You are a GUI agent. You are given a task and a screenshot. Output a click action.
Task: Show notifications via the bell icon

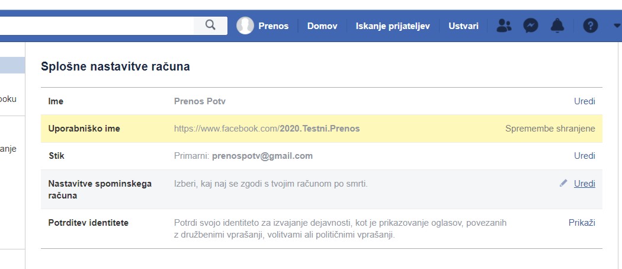click(557, 25)
